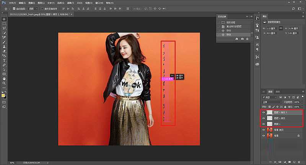
Task: Uncheck the 自动选择 checkbox
Action: [14, 8]
